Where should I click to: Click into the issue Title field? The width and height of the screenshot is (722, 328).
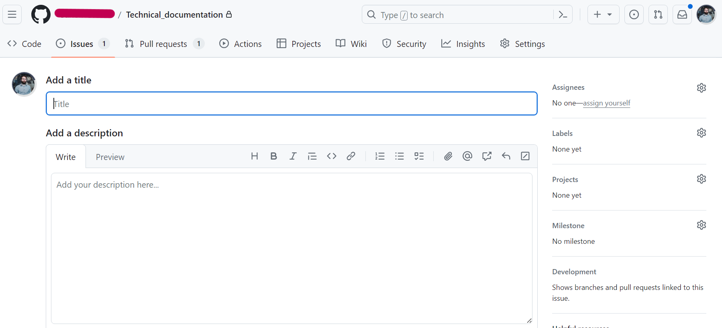point(292,104)
